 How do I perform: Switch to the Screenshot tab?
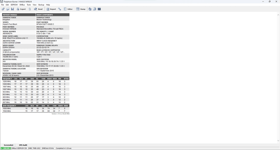9,145
